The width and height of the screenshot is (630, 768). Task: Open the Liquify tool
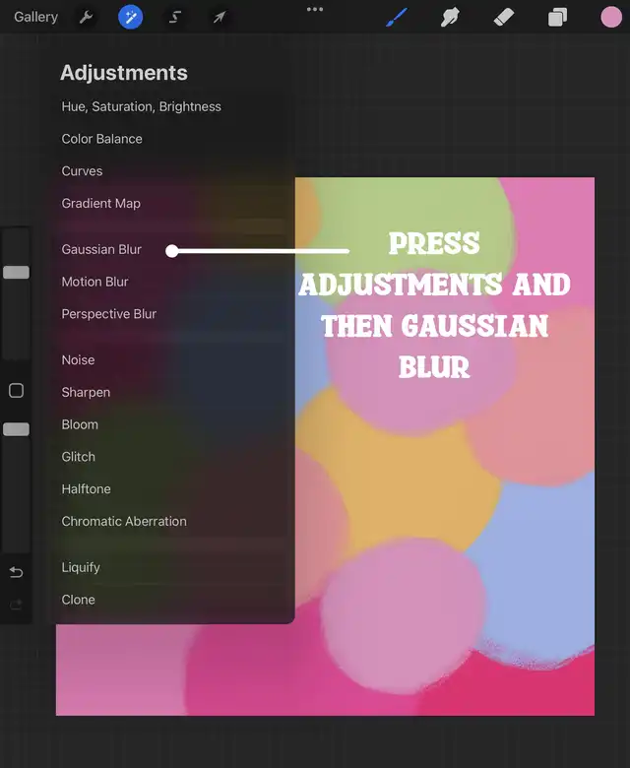(x=81, y=567)
